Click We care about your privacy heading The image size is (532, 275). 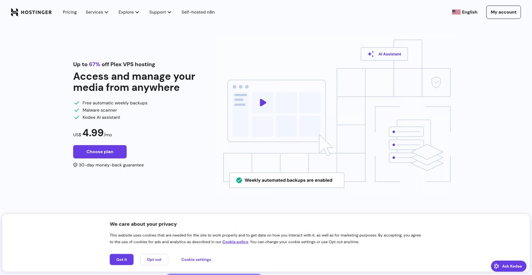pos(143,224)
